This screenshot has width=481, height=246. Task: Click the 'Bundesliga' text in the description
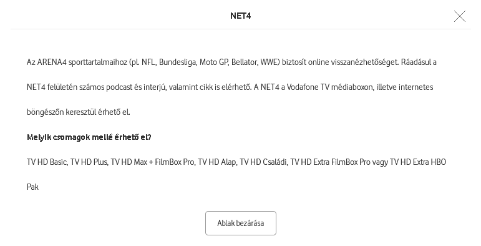pyautogui.click(x=178, y=62)
